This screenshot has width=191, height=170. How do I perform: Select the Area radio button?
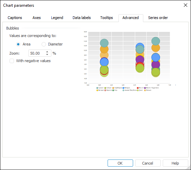tap(18, 44)
